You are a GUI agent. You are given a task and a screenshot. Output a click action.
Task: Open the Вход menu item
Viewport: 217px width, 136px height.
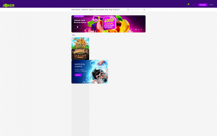(x=106, y=10)
